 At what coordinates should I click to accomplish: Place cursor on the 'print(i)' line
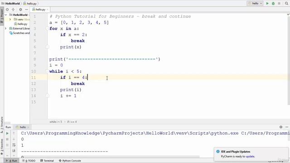(71, 90)
